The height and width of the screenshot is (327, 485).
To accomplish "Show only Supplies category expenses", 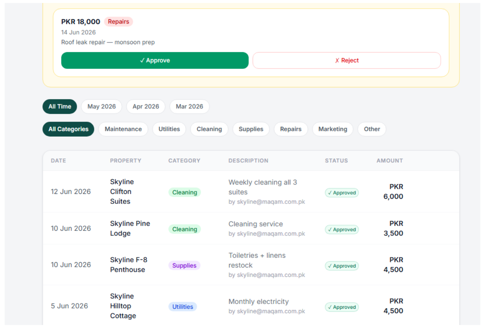I will pyautogui.click(x=251, y=129).
